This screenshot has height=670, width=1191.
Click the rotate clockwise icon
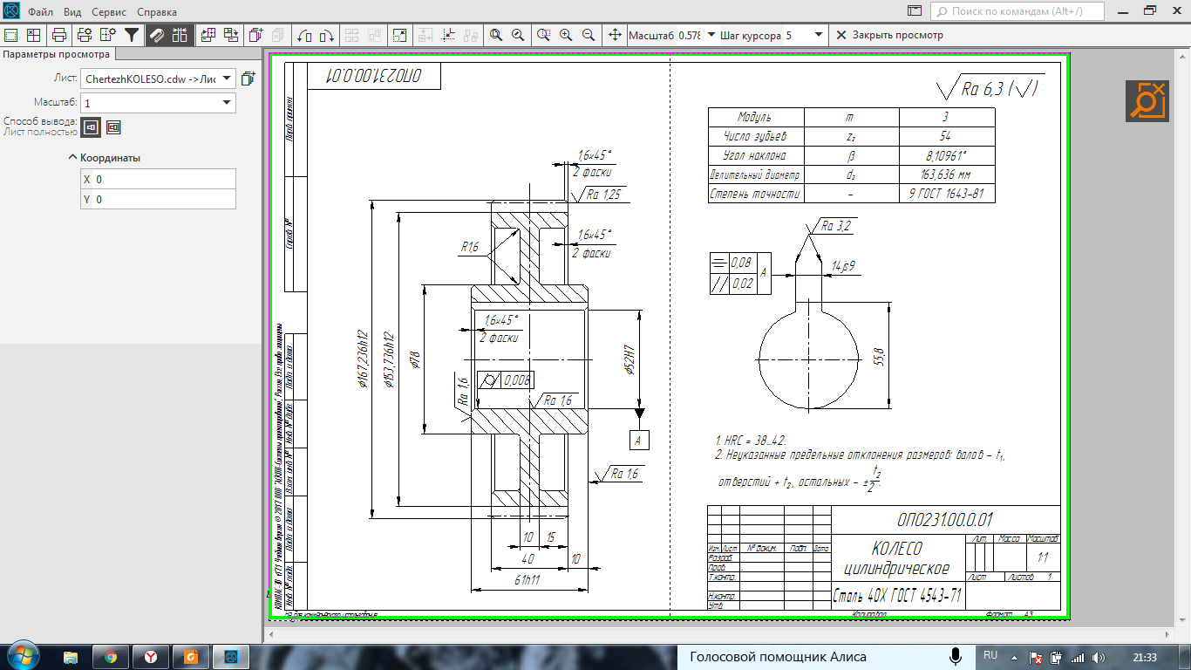coord(328,35)
